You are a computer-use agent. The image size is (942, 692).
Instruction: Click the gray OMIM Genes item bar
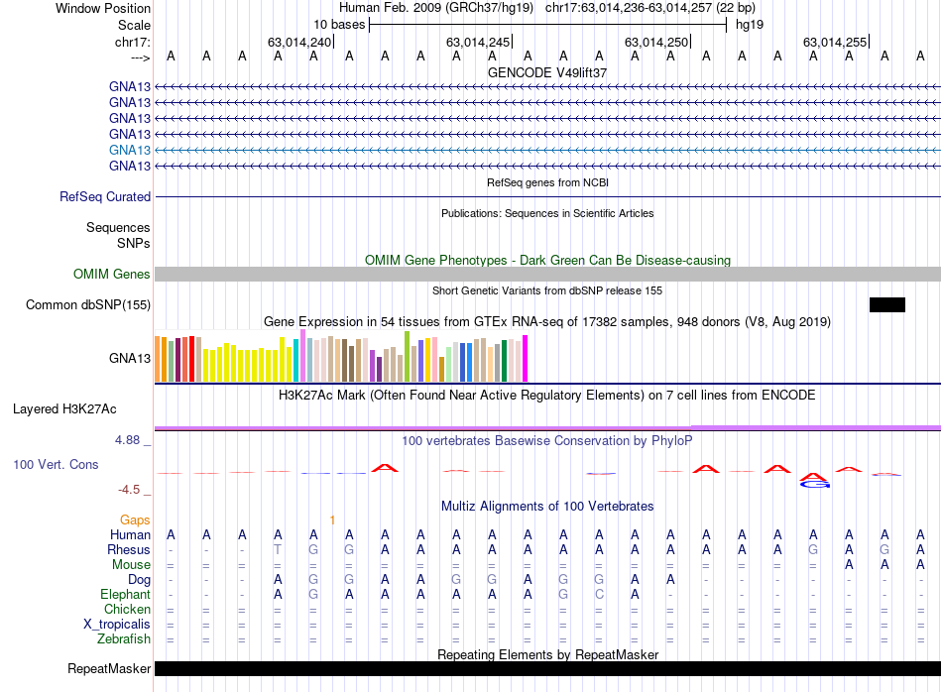547,275
